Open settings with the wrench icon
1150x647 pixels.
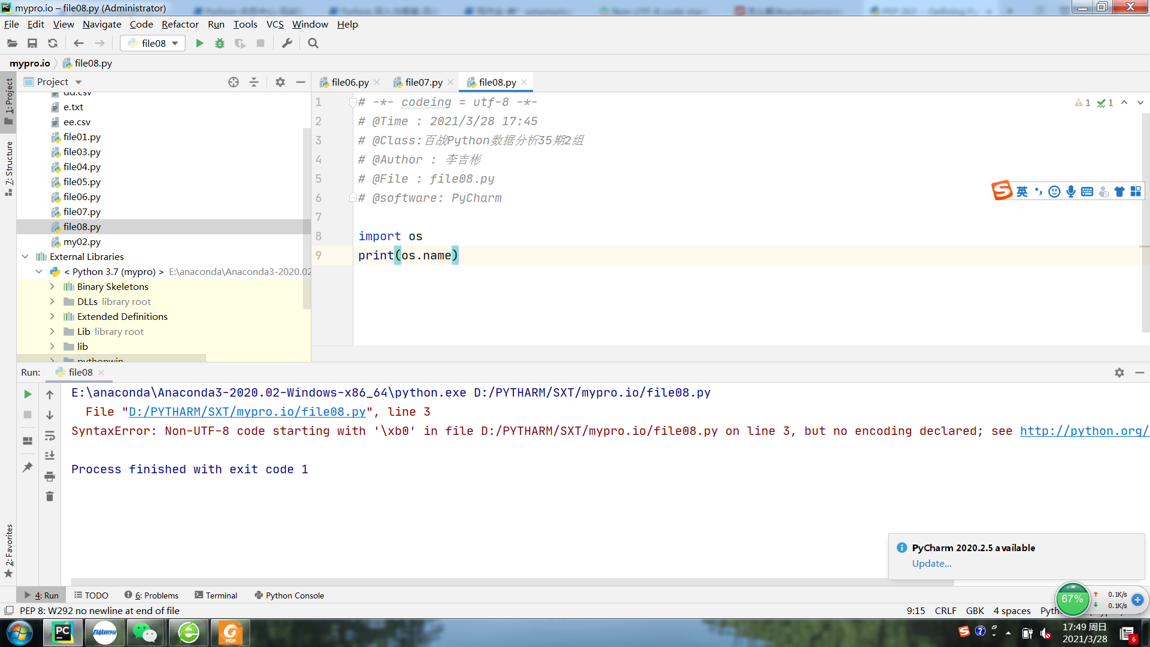[x=287, y=43]
